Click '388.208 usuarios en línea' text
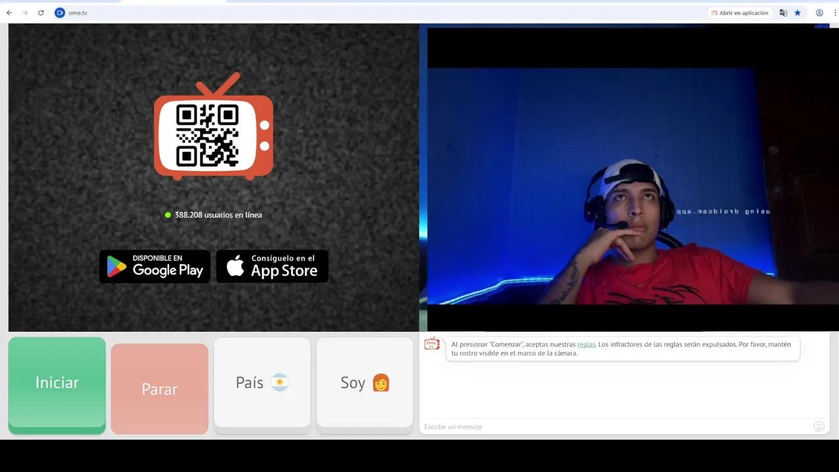Viewport: 839px width, 472px height. pyautogui.click(x=218, y=215)
